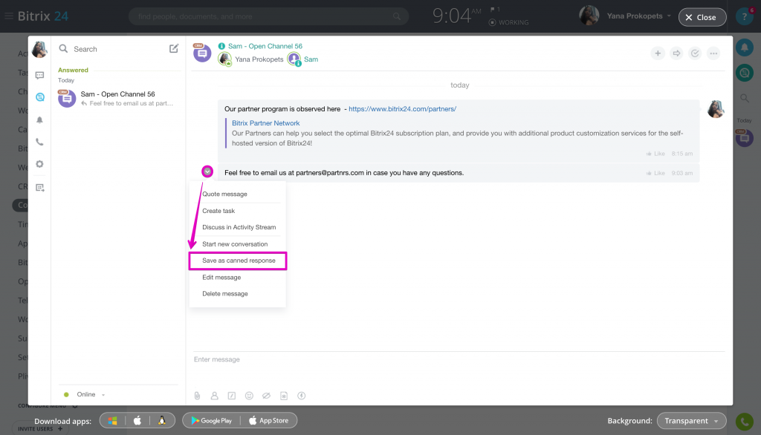Screen dimensions: 761x435
Task: Click the form icon below the gear
Action: (40, 187)
